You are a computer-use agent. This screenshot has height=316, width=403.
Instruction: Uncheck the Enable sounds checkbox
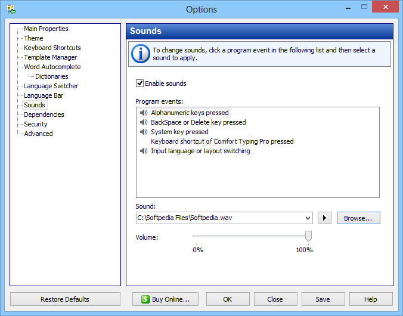point(140,83)
